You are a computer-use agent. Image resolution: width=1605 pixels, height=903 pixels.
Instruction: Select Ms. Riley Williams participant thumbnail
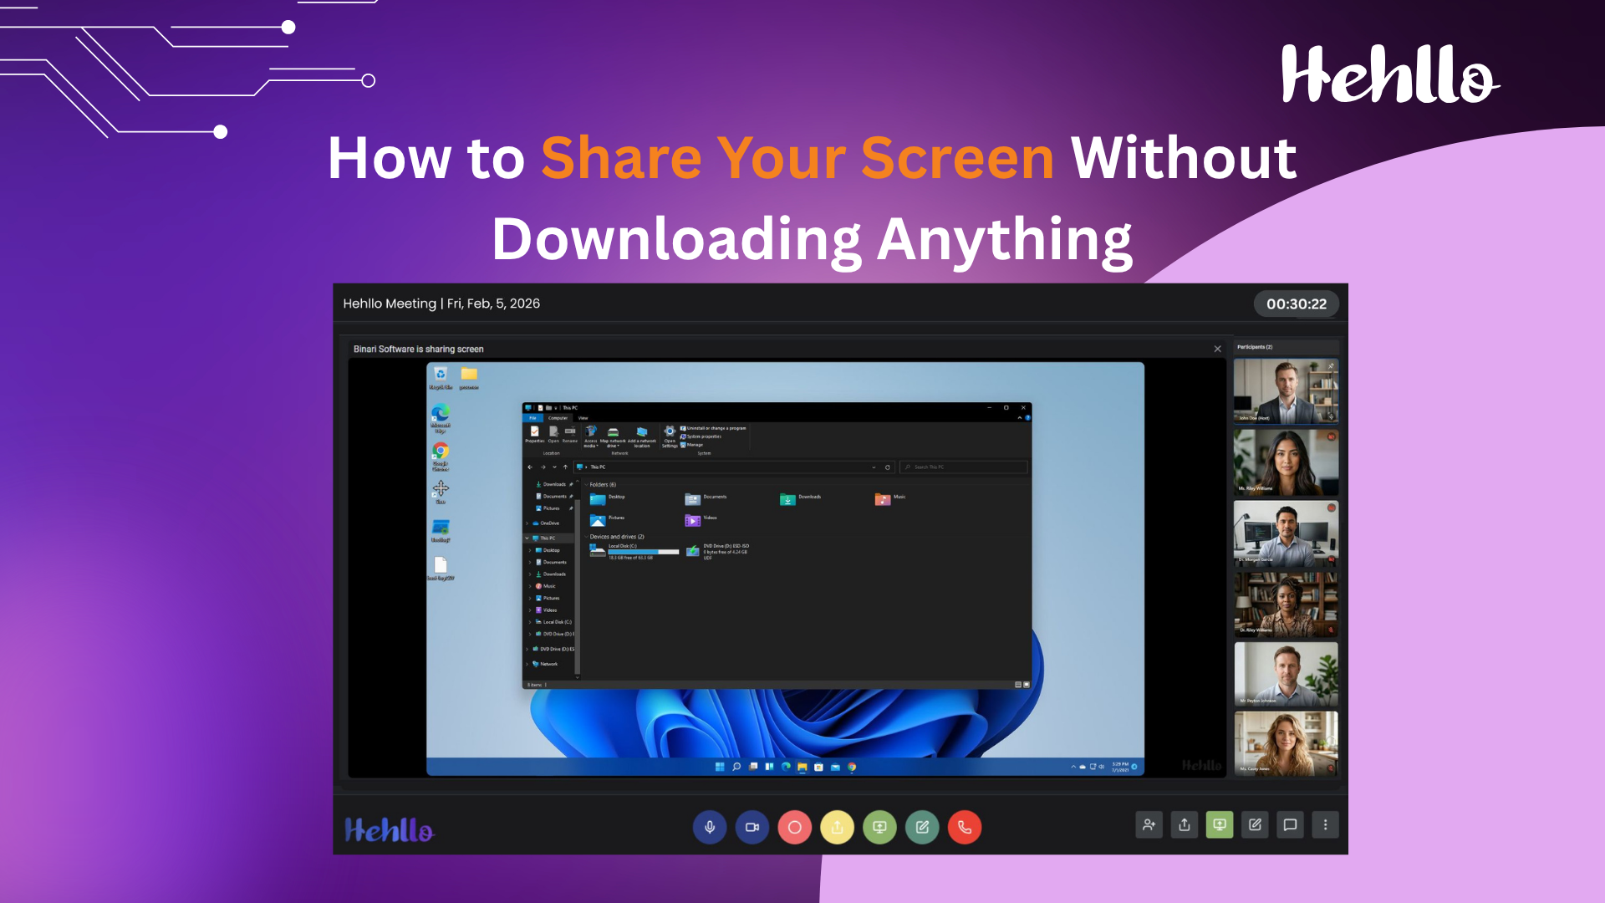[x=1286, y=462]
